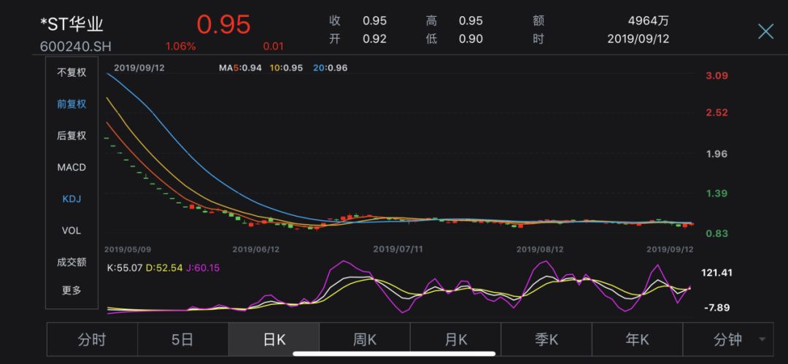The height and width of the screenshot is (364, 788).
Task: Tap the current price 0.95 in red
Action: point(223,24)
